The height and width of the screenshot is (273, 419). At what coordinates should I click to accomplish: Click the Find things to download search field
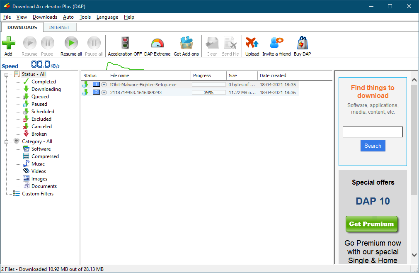[x=373, y=132]
